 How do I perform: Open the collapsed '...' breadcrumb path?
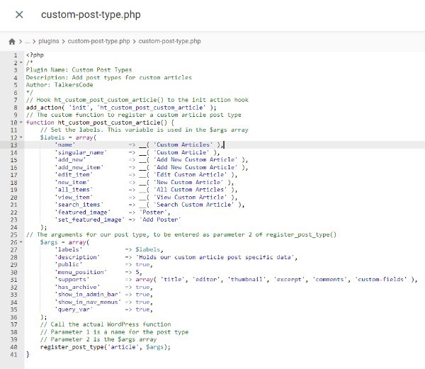(x=27, y=42)
